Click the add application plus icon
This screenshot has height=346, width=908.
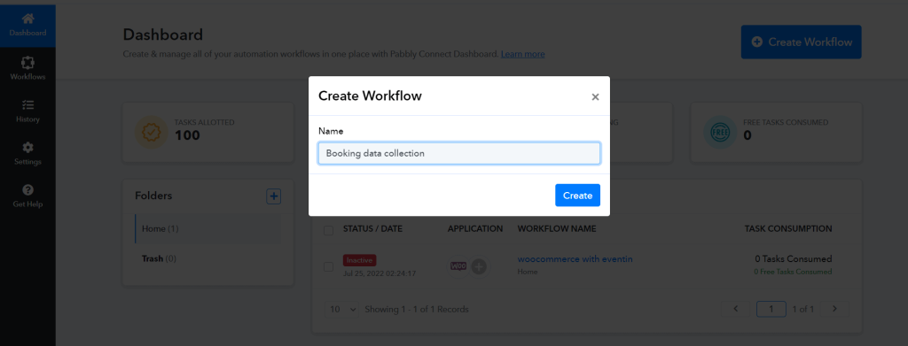(479, 267)
